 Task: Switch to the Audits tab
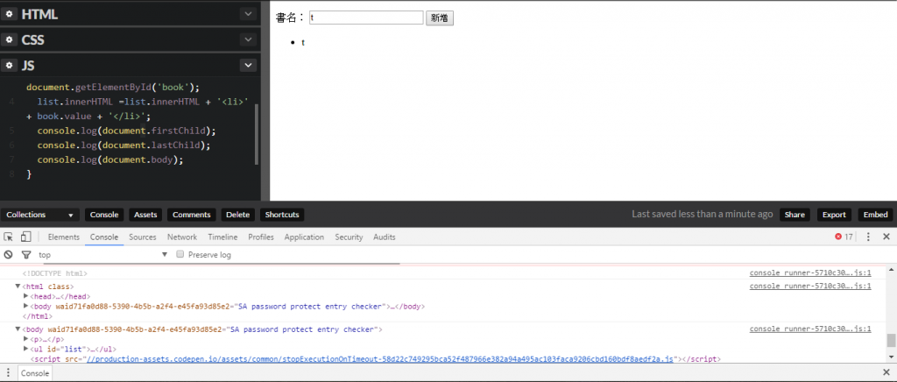click(x=385, y=237)
